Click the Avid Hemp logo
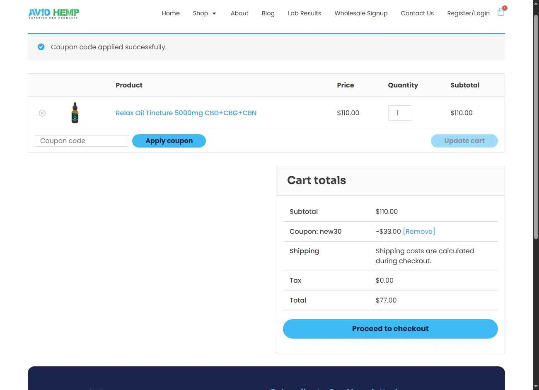The height and width of the screenshot is (390, 539). tap(54, 14)
